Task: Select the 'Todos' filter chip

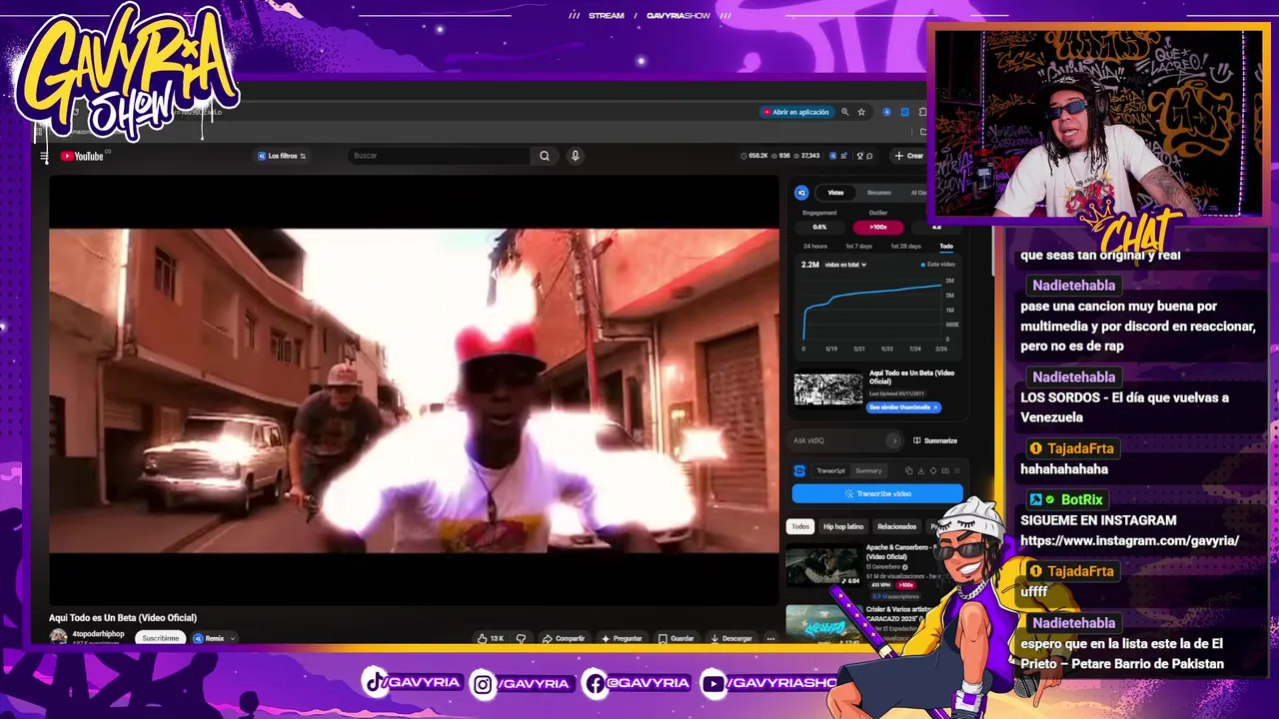Action: [x=800, y=526]
